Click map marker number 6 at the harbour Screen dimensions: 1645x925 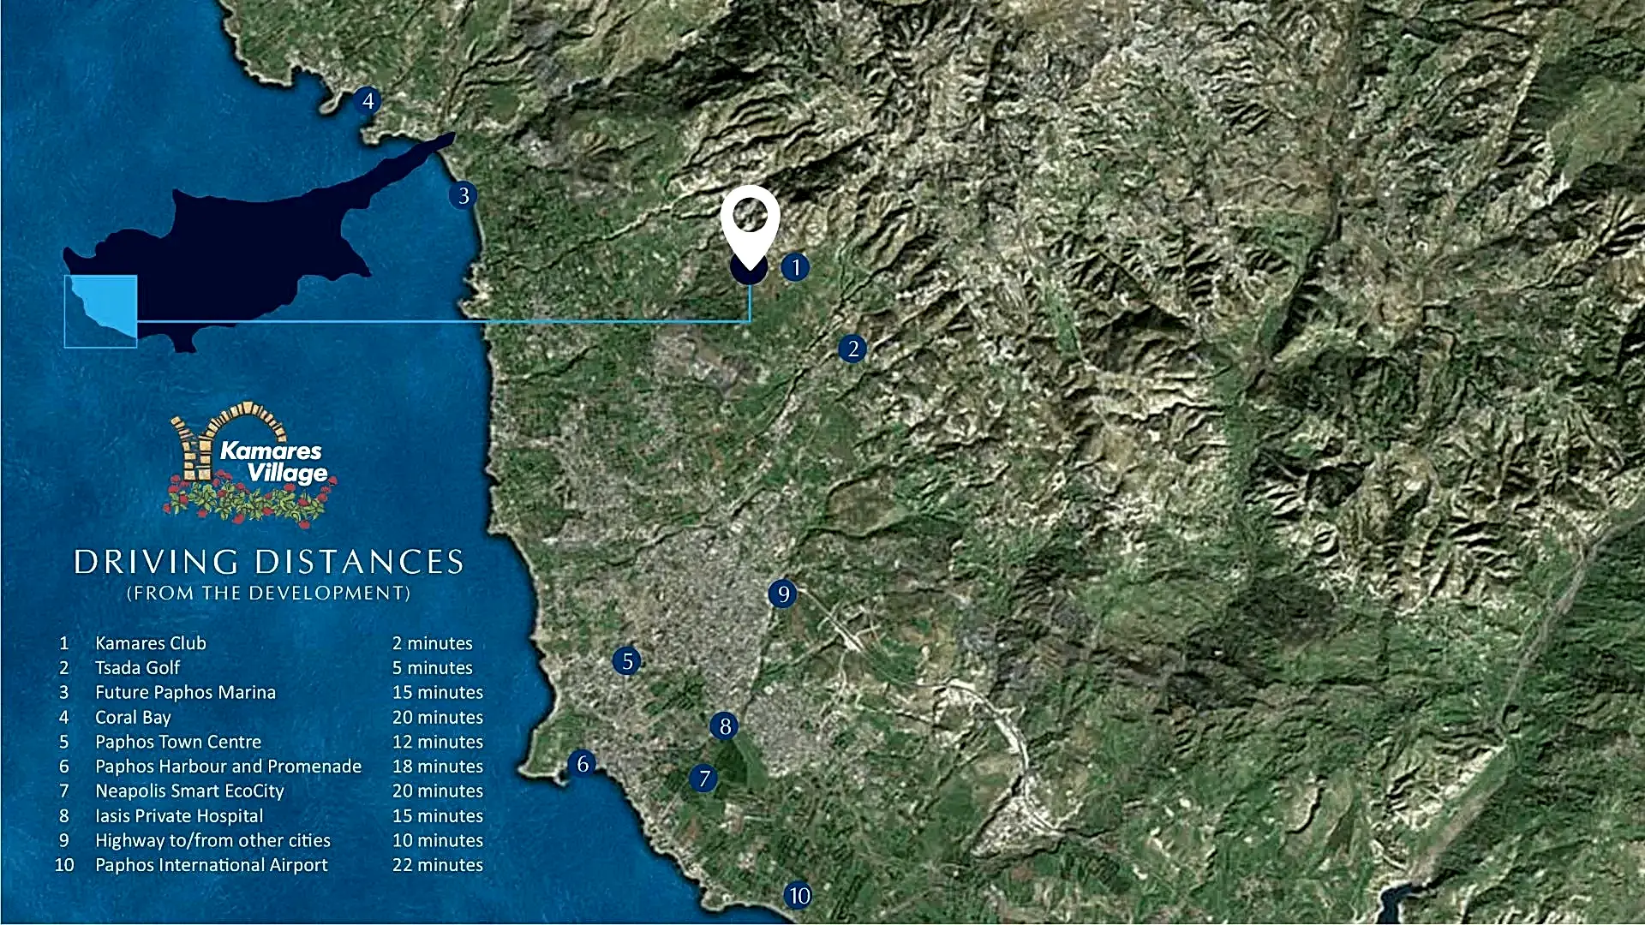coord(583,763)
